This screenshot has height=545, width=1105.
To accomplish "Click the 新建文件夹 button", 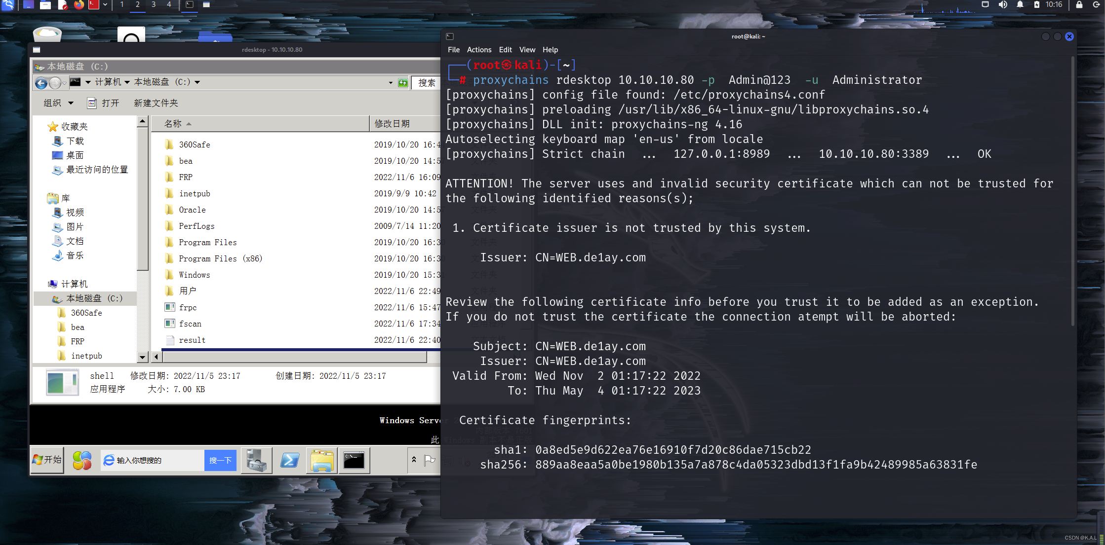I will pyautogui.click(x=156, y=103).
